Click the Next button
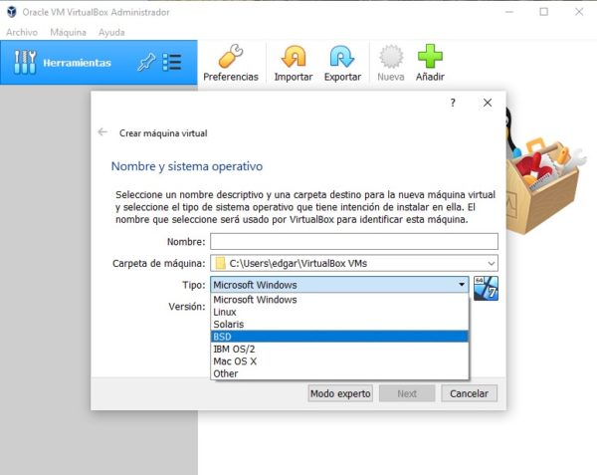The height and width of the screenshot is (475, 597). [x=407, y=393]
